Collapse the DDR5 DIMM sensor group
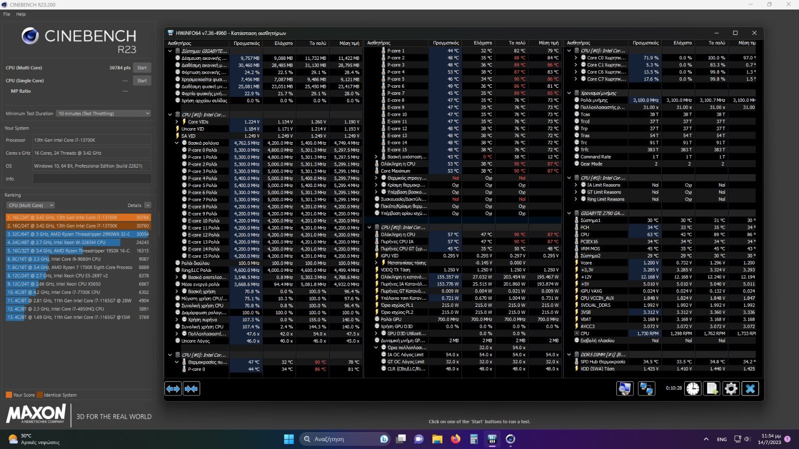The image size is (799, 449). coord(569,355)
